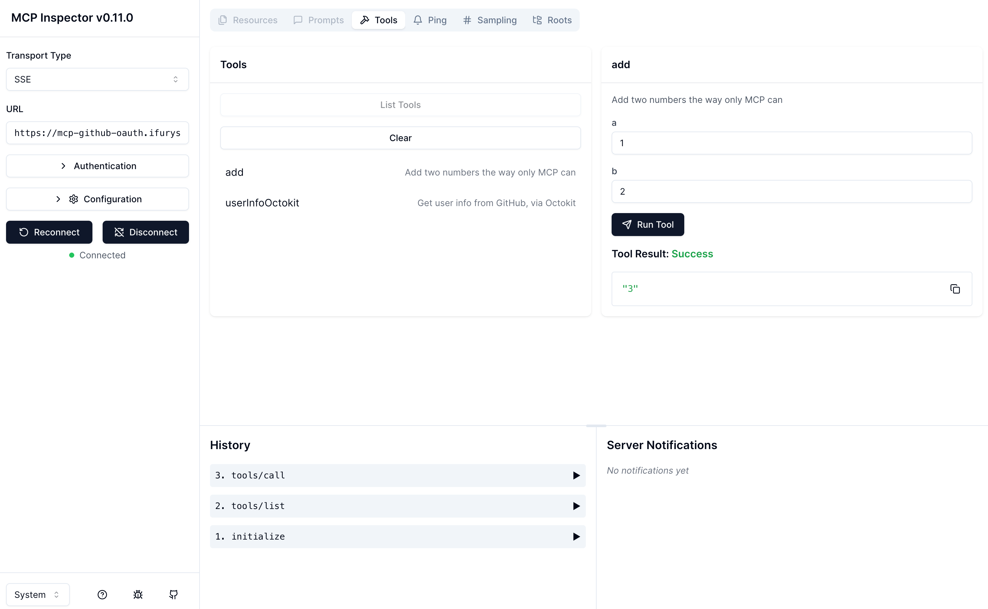Click the Sampling tab hash icon
Image resolution: width=988 pixels, height=609 pixels.
coord(467,20)
